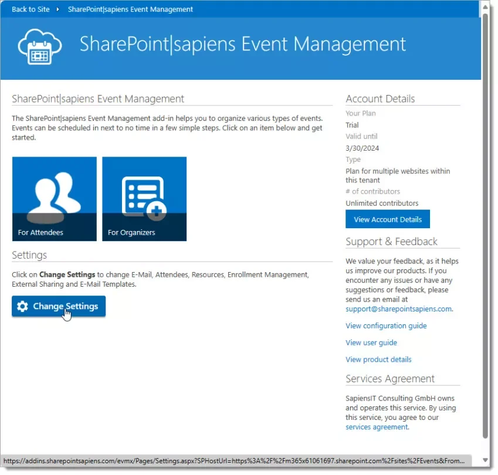498x475 pixels.
Task: Open the For Attendees people tile
Action: [54, 199]
